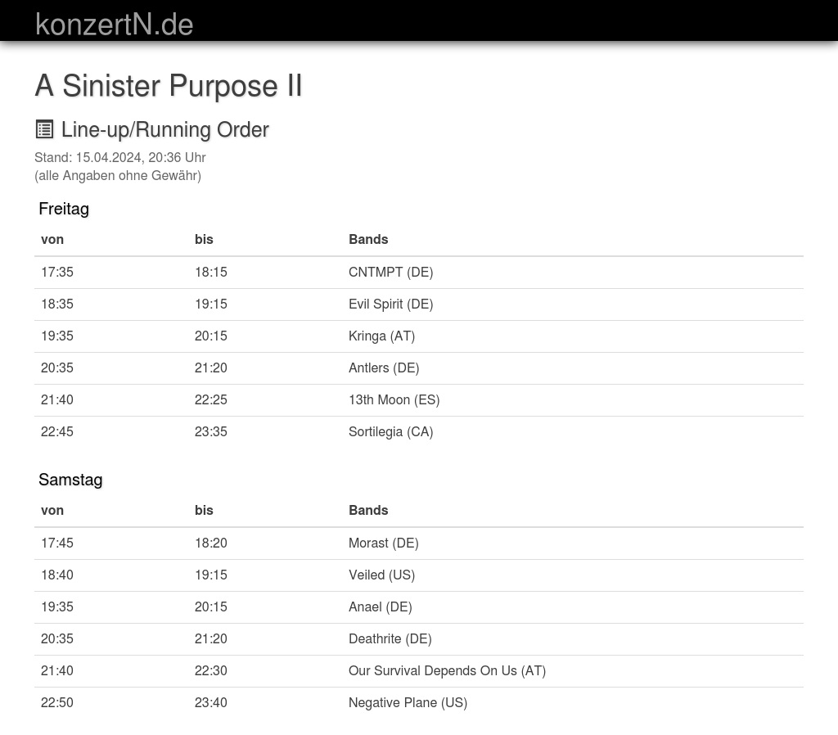Select the 13th Moon (ES) entry
838x735 pixels.
point(394,399)
